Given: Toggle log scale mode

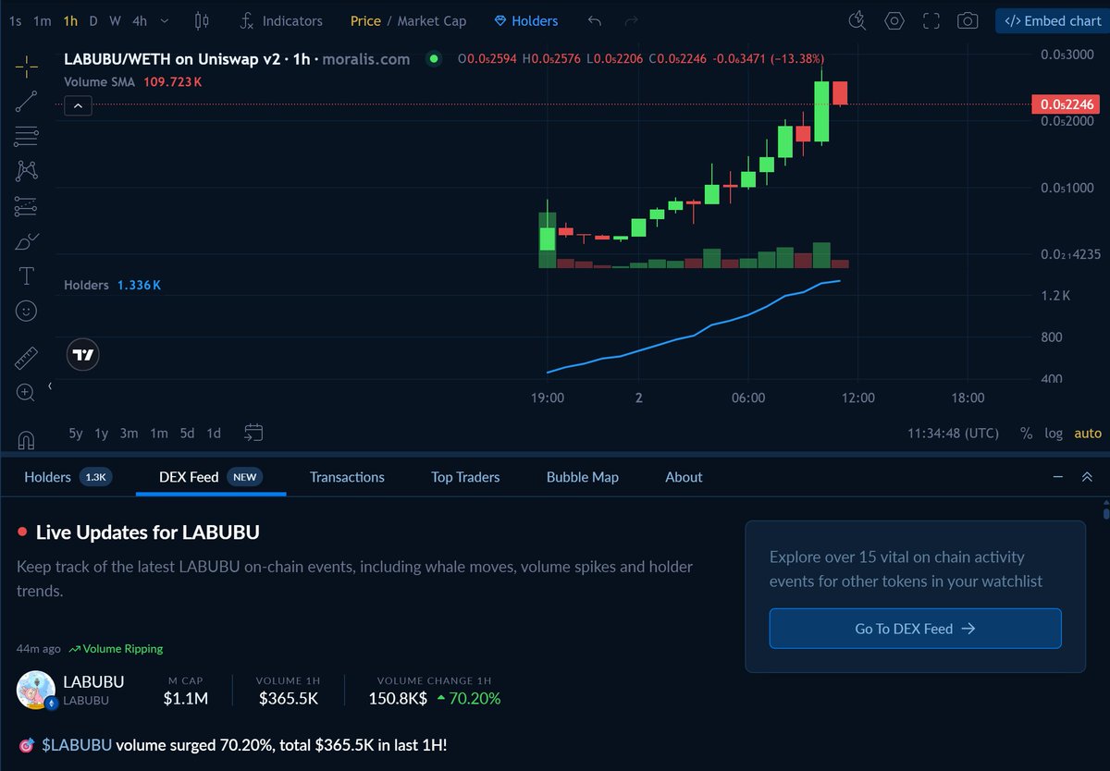Looking at the screenshot, I should click(1054, 433).
